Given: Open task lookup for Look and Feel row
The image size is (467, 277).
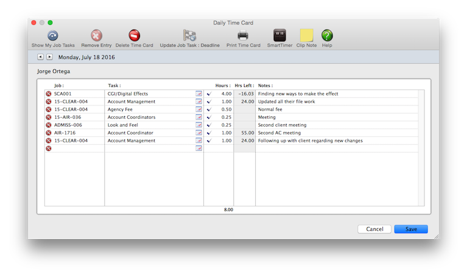Looking at the screenshot, I should (198, 125).
